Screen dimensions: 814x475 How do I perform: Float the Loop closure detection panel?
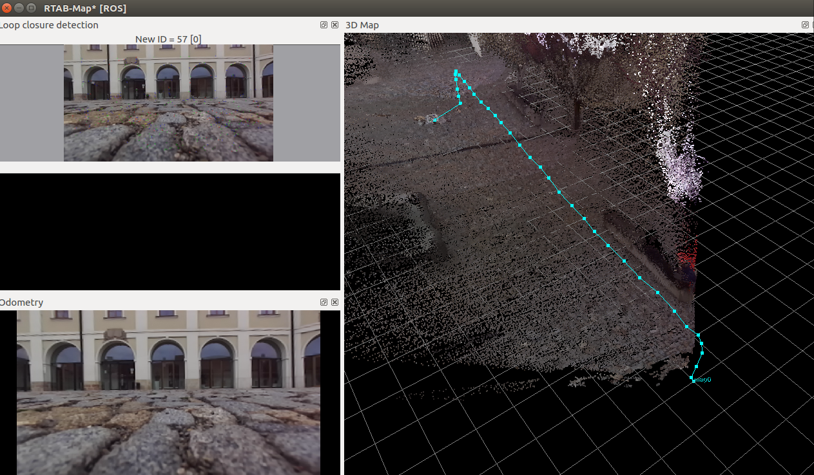(x=324, y=25)
